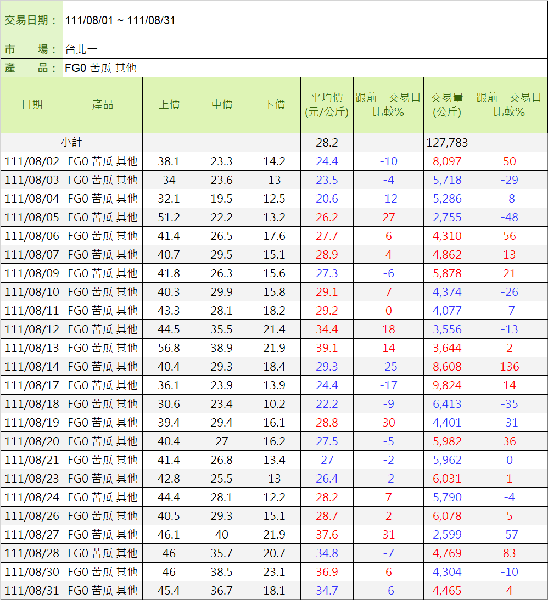Screen dimensions: 548x600
Task: Click the 136 percent volume change cell
Action: point(509,367)
